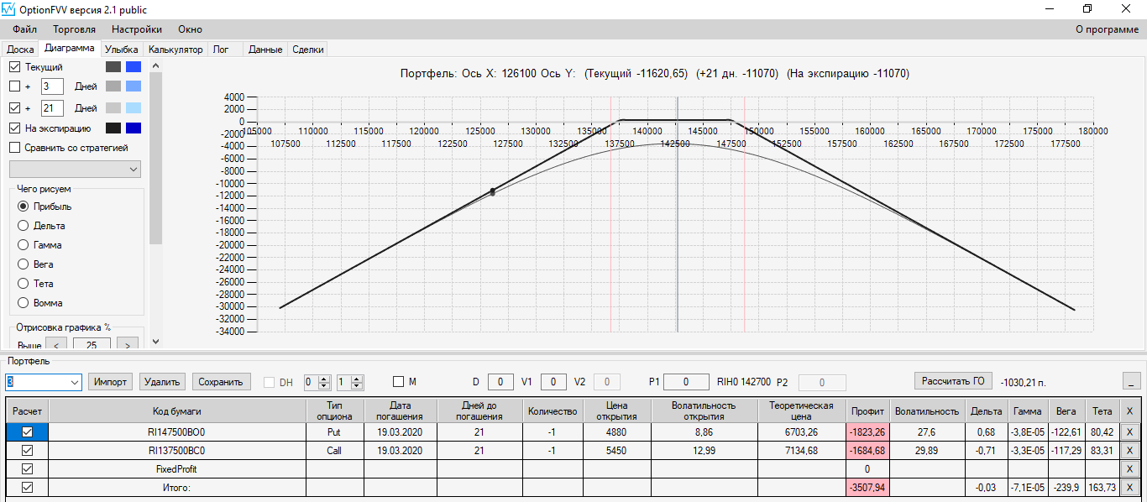Collapse the portfolio panel with underscore button
The height and width of the screenshot is (502, 1147).
(1132, 381)
